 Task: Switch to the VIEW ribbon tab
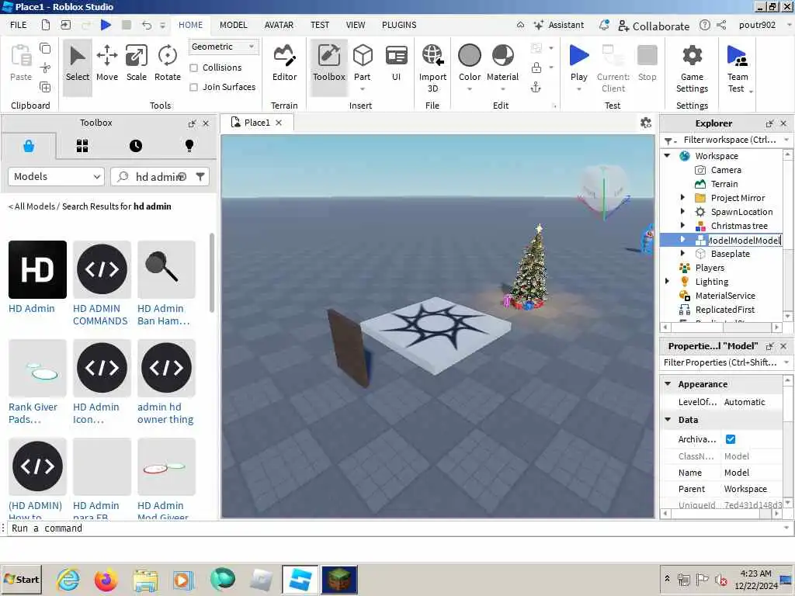356,25
